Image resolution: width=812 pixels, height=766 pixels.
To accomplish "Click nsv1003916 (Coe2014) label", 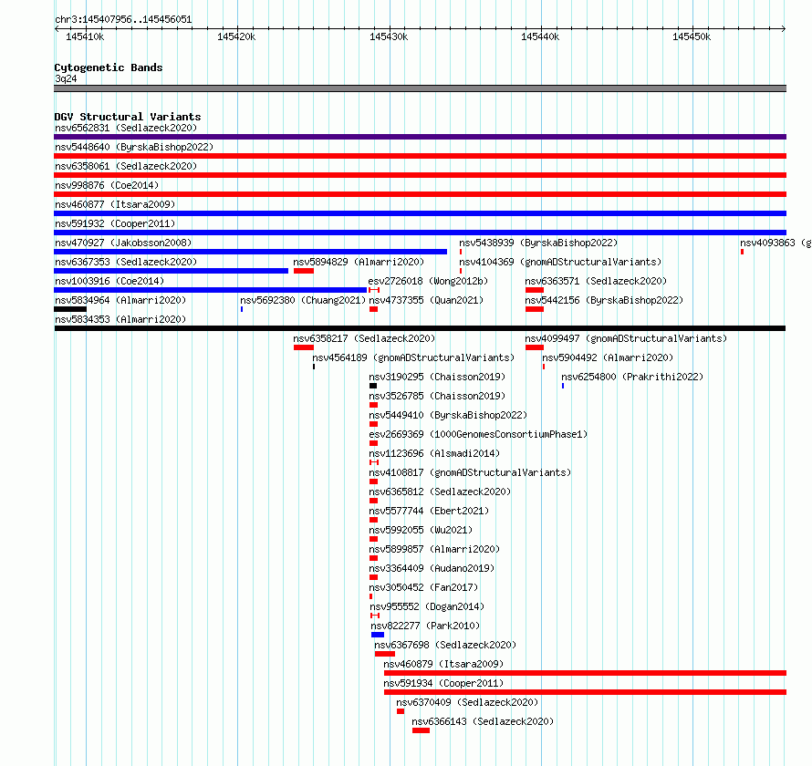I will click(109, 281).
